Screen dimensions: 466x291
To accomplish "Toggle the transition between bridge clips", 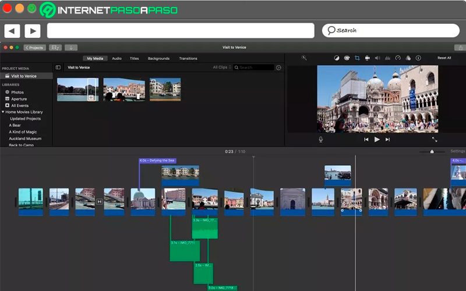I will click(100, 201).
